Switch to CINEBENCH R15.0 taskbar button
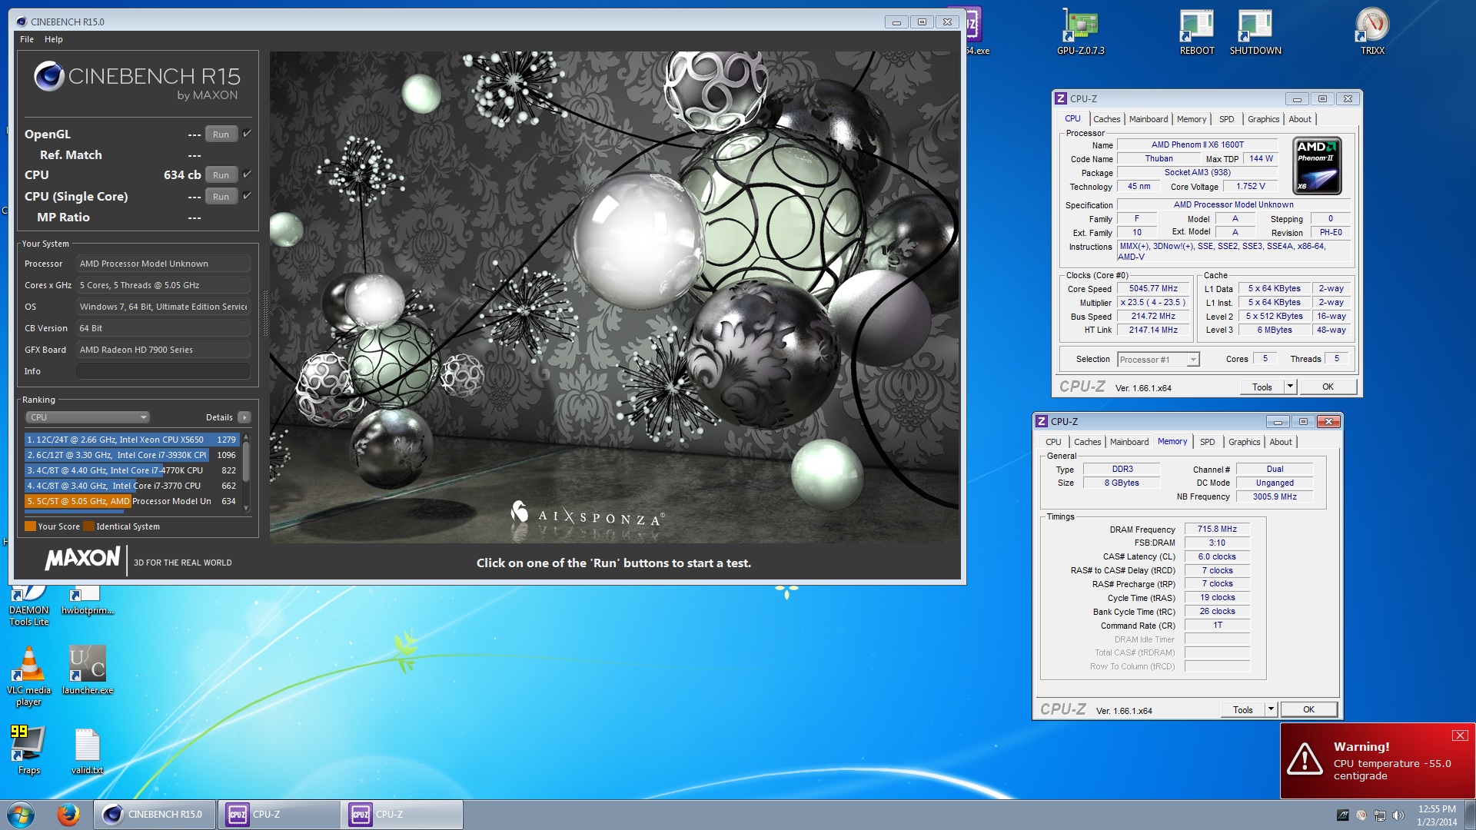Viewport: 1476px width, 830px height. pyautogui.click(x=155, y=815)
